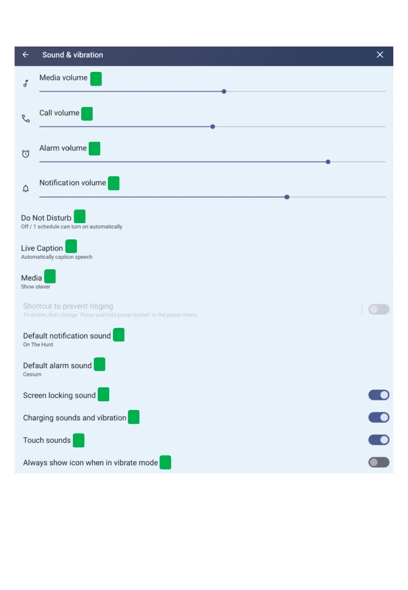
Task: Enable Always show icon in vibrate mode
Action: [x=379, y=462]
